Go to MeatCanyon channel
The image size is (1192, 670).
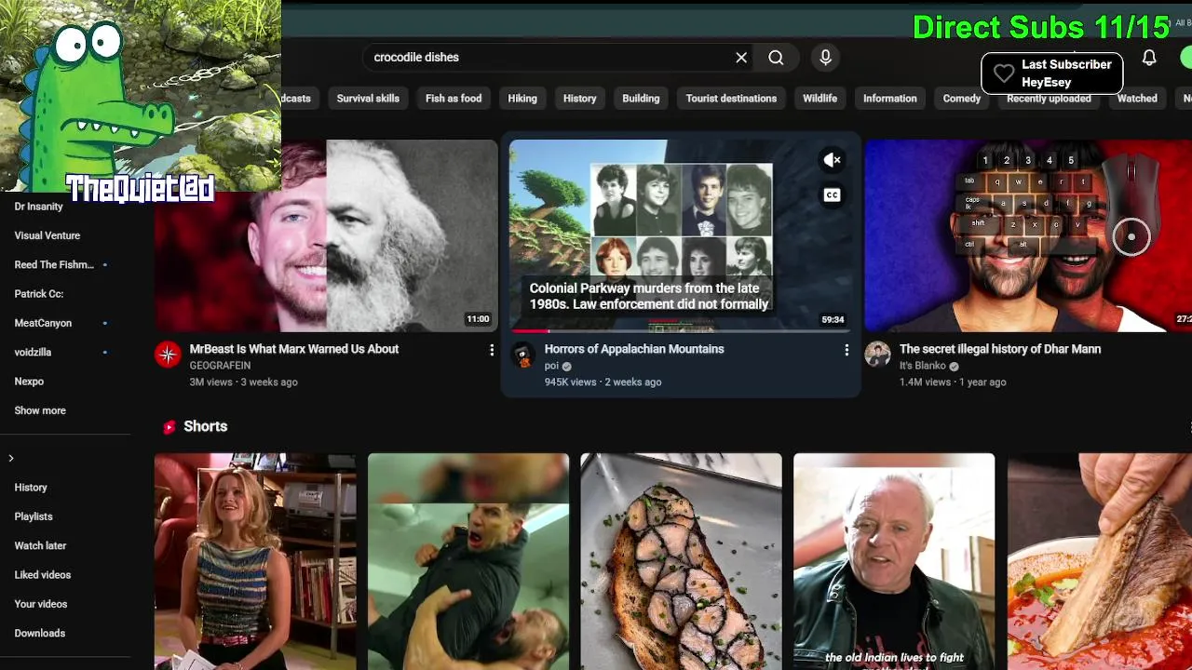[43, 323]
